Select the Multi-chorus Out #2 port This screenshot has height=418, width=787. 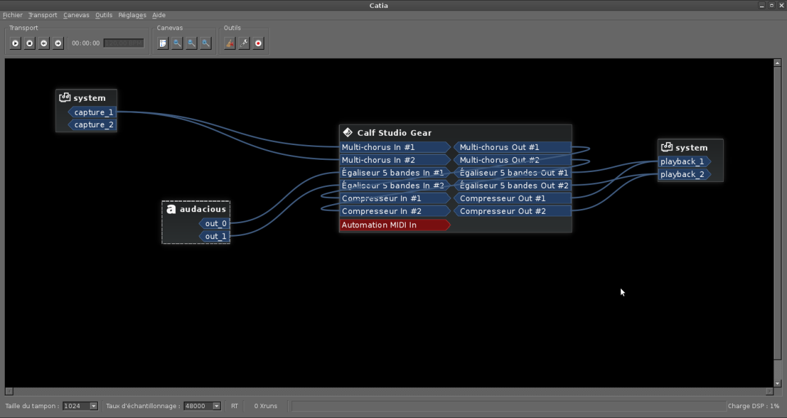pyautogui.click(x=512, y=160)
